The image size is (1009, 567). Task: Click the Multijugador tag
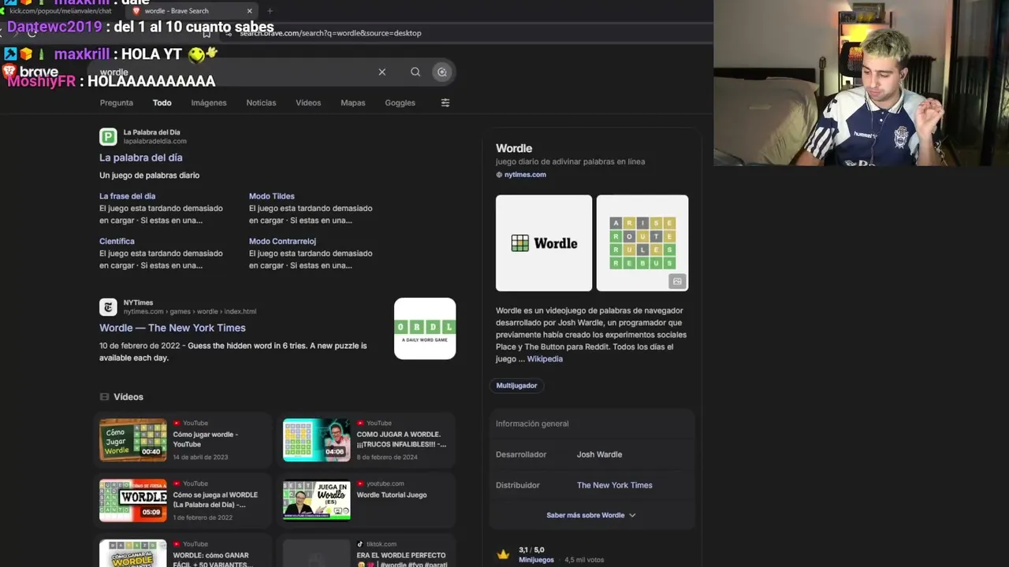pyautogui.click(x=516, y=386)
